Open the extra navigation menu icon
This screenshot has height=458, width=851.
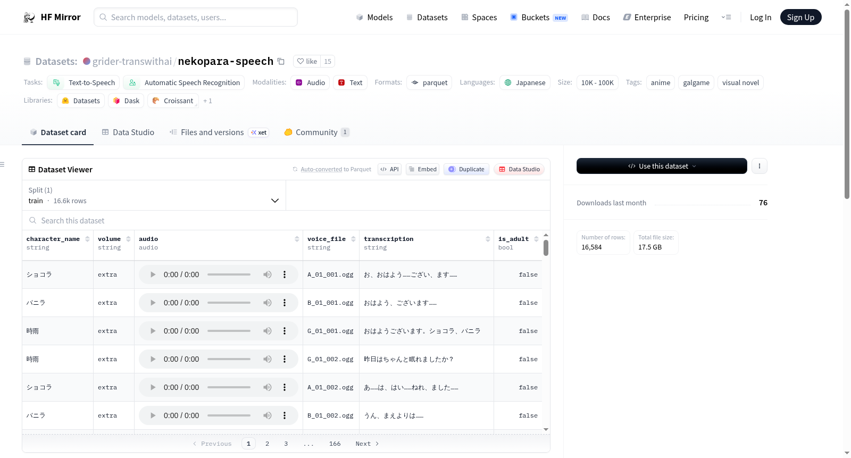pyautogui.click(x=726, y=18)
